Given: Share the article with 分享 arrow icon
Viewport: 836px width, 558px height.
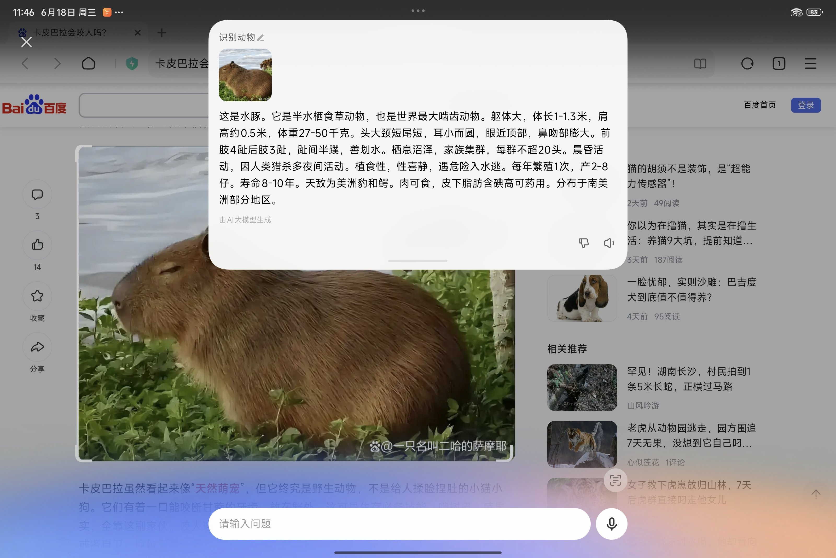Looking at the screenshot, I should pyautogui.click(x=37, y=347).
